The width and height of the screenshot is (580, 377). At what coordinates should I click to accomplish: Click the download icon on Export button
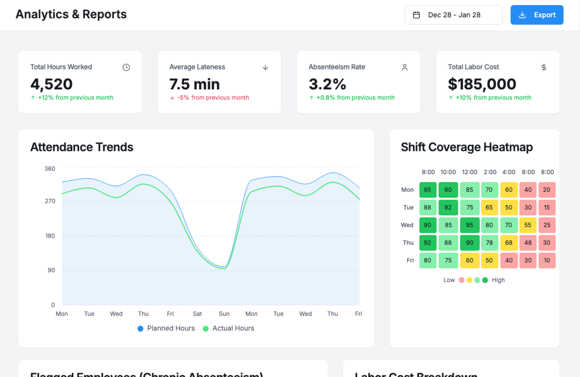tap(522, 15)
